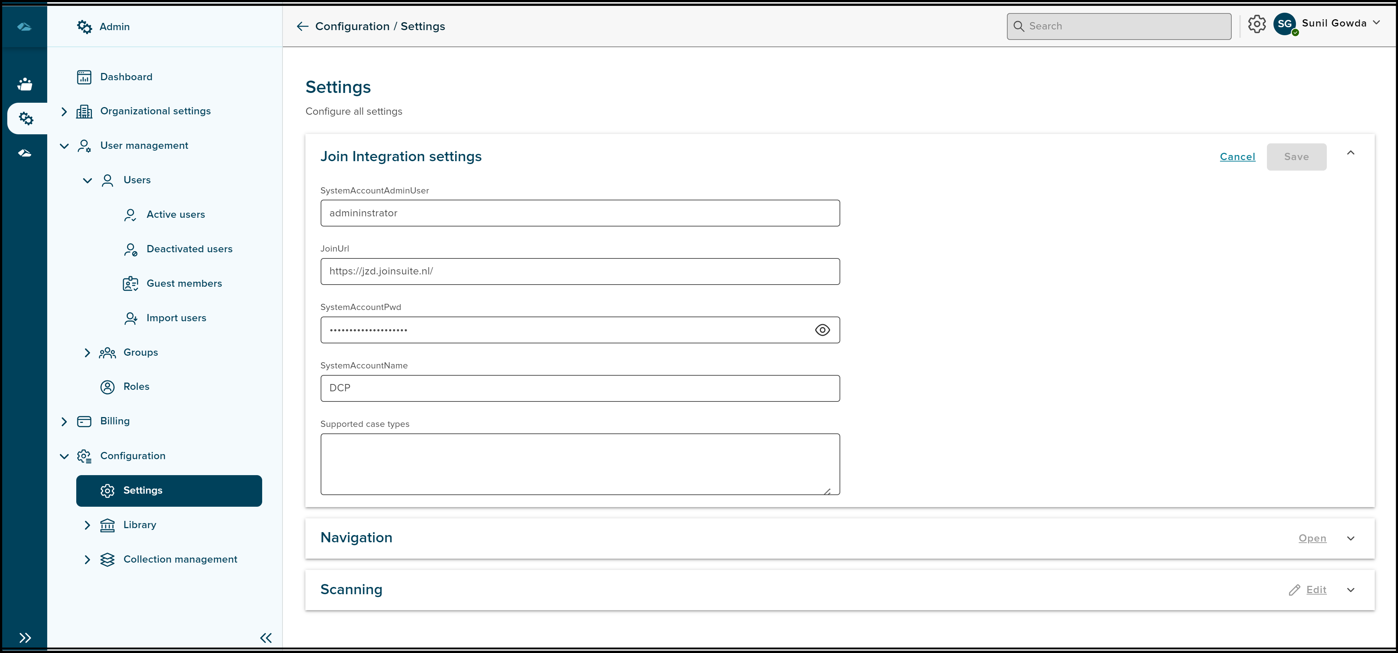Open Active users via its icon

130,214
